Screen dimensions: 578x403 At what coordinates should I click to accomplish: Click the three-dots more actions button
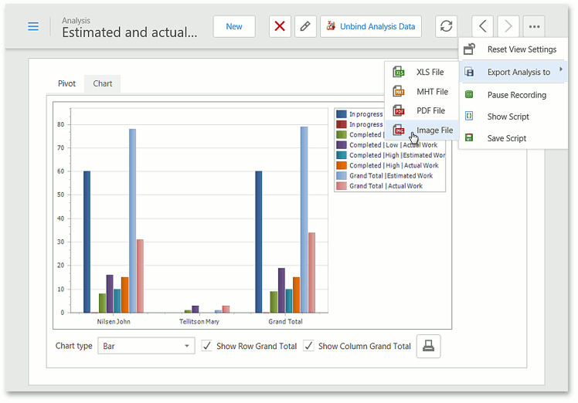point(534,26)
